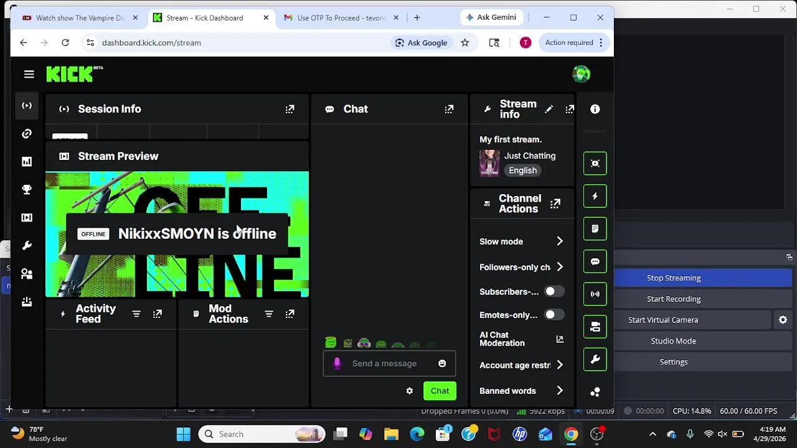Open Settings in OBS controls

674,362
